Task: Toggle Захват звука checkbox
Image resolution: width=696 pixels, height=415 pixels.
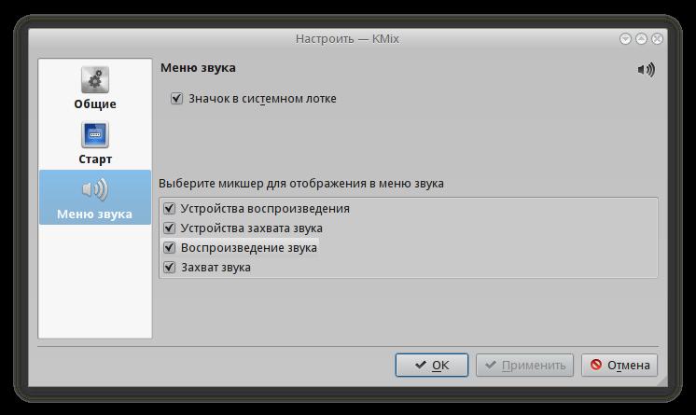Action: [x=169, y=268]
